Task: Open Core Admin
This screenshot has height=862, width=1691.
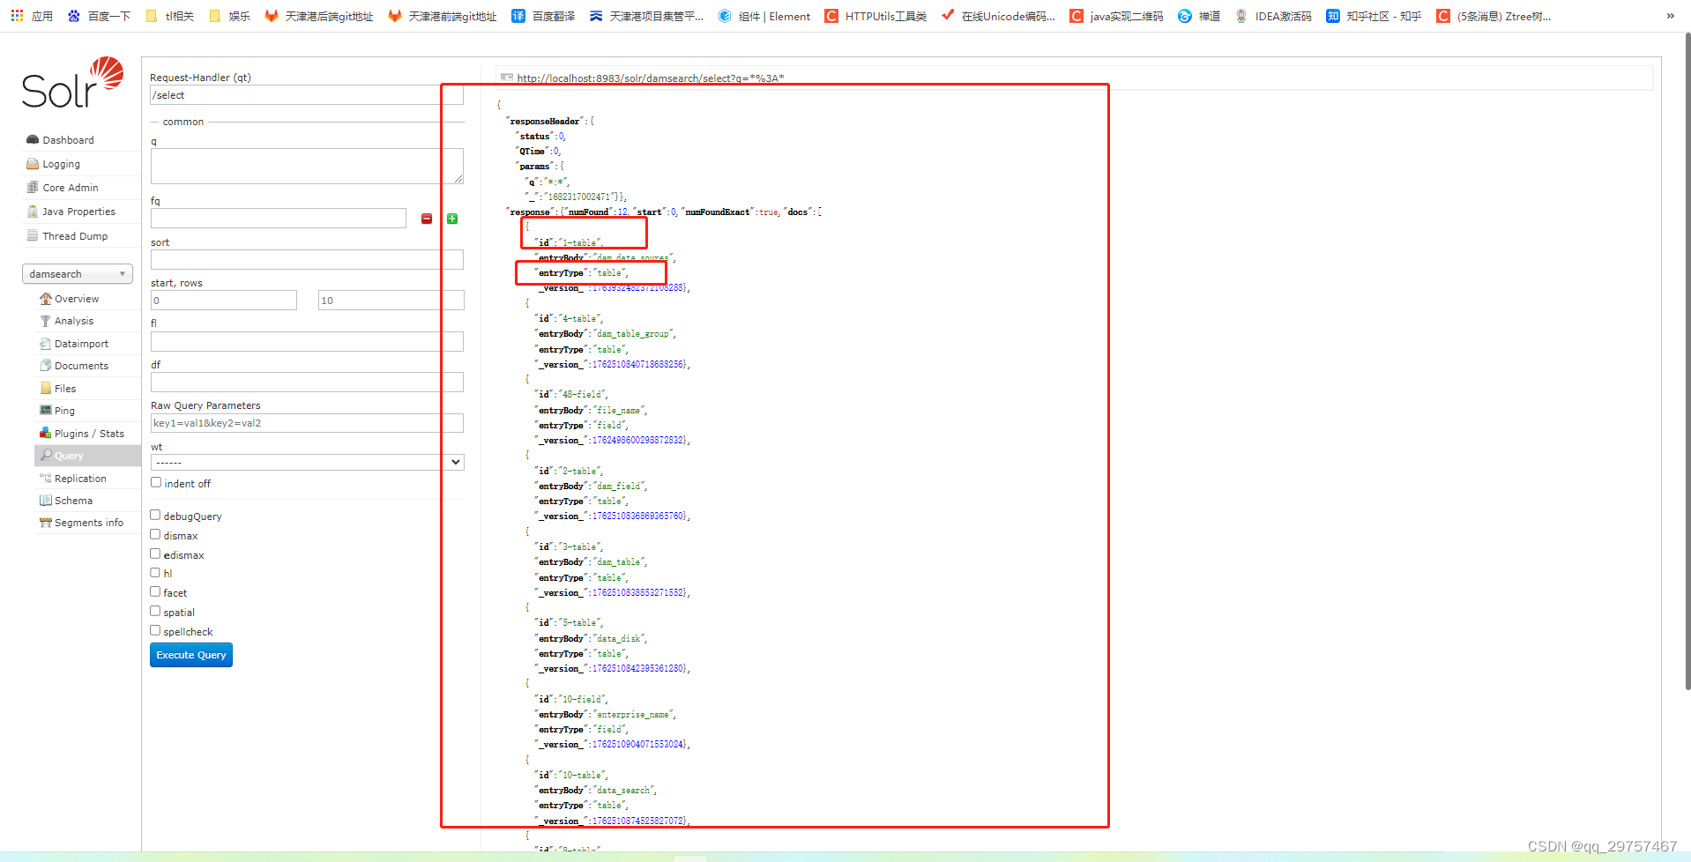Action: click(68, 187)
